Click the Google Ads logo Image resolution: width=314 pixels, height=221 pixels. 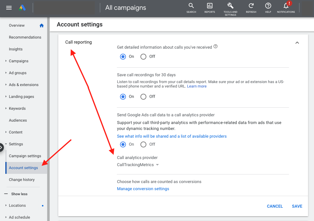point(22,8)
